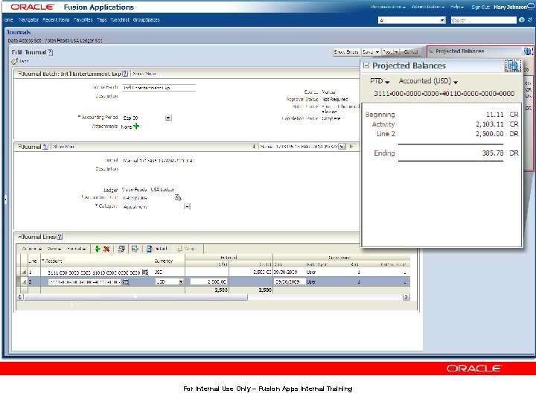Open the Help dropdown menu
Screen dimensions: 536x402
pos(457,7)
